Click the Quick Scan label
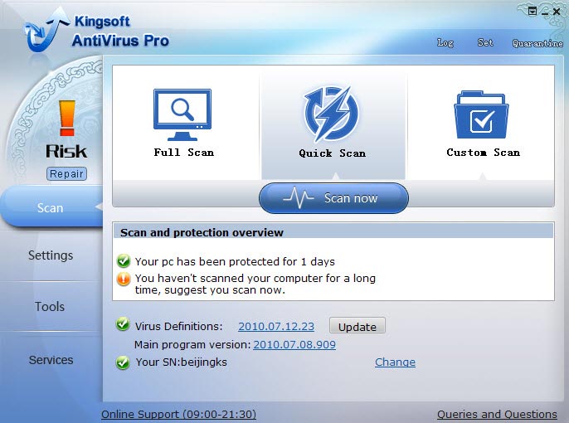The image size is (569, 423). [x=332, y=153]
